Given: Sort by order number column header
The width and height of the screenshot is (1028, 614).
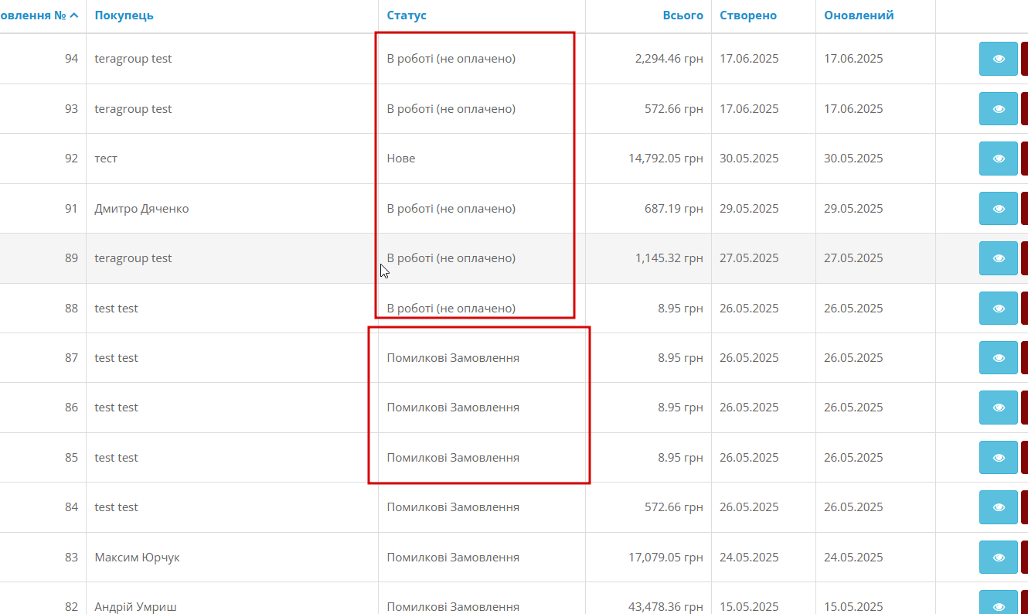Looking at the screenshot, I should (x=39, y=15).
